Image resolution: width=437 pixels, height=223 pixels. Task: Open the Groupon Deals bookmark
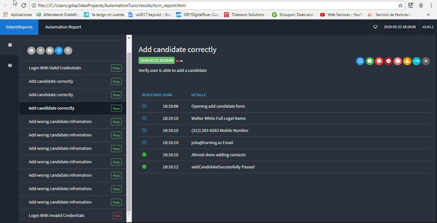(x=294, y=15)
